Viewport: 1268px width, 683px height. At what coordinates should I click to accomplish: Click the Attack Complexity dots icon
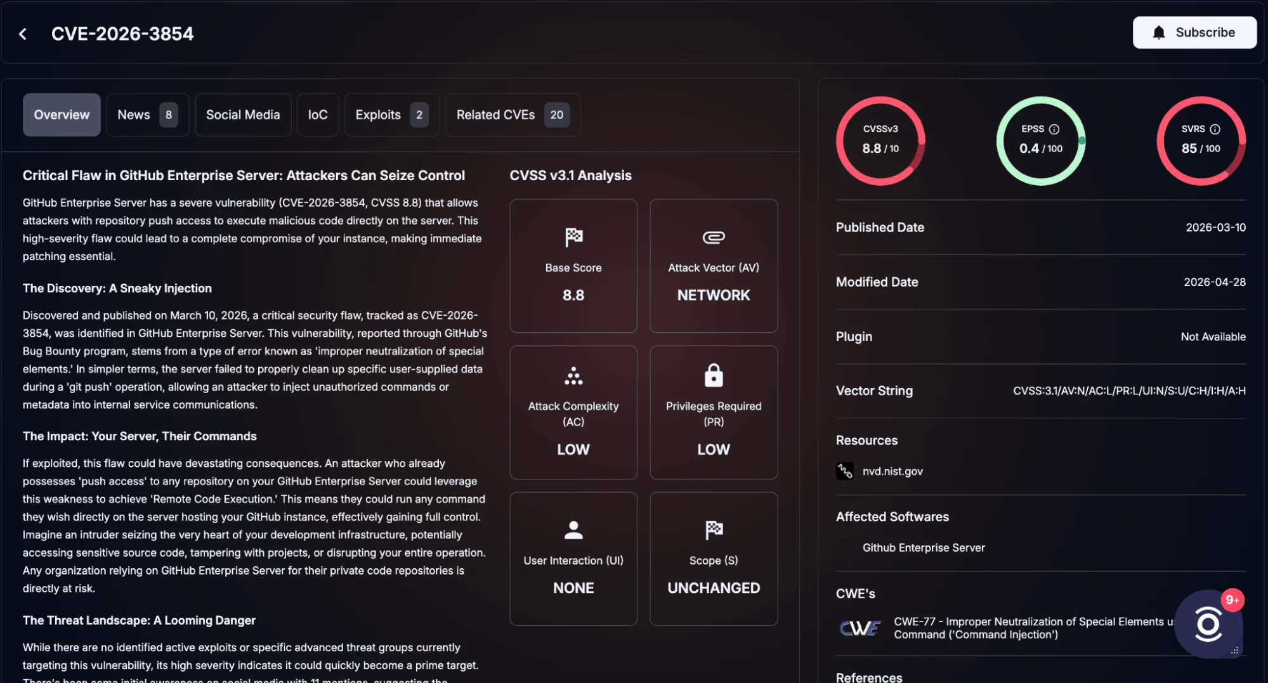coord(573,376)
